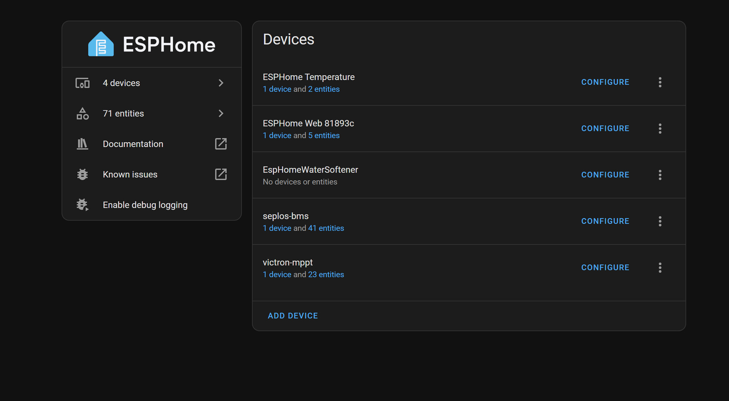Open the three-dot menu for seplos-bms
Viewport: 729px width, 401px height.
pos(660,221)
